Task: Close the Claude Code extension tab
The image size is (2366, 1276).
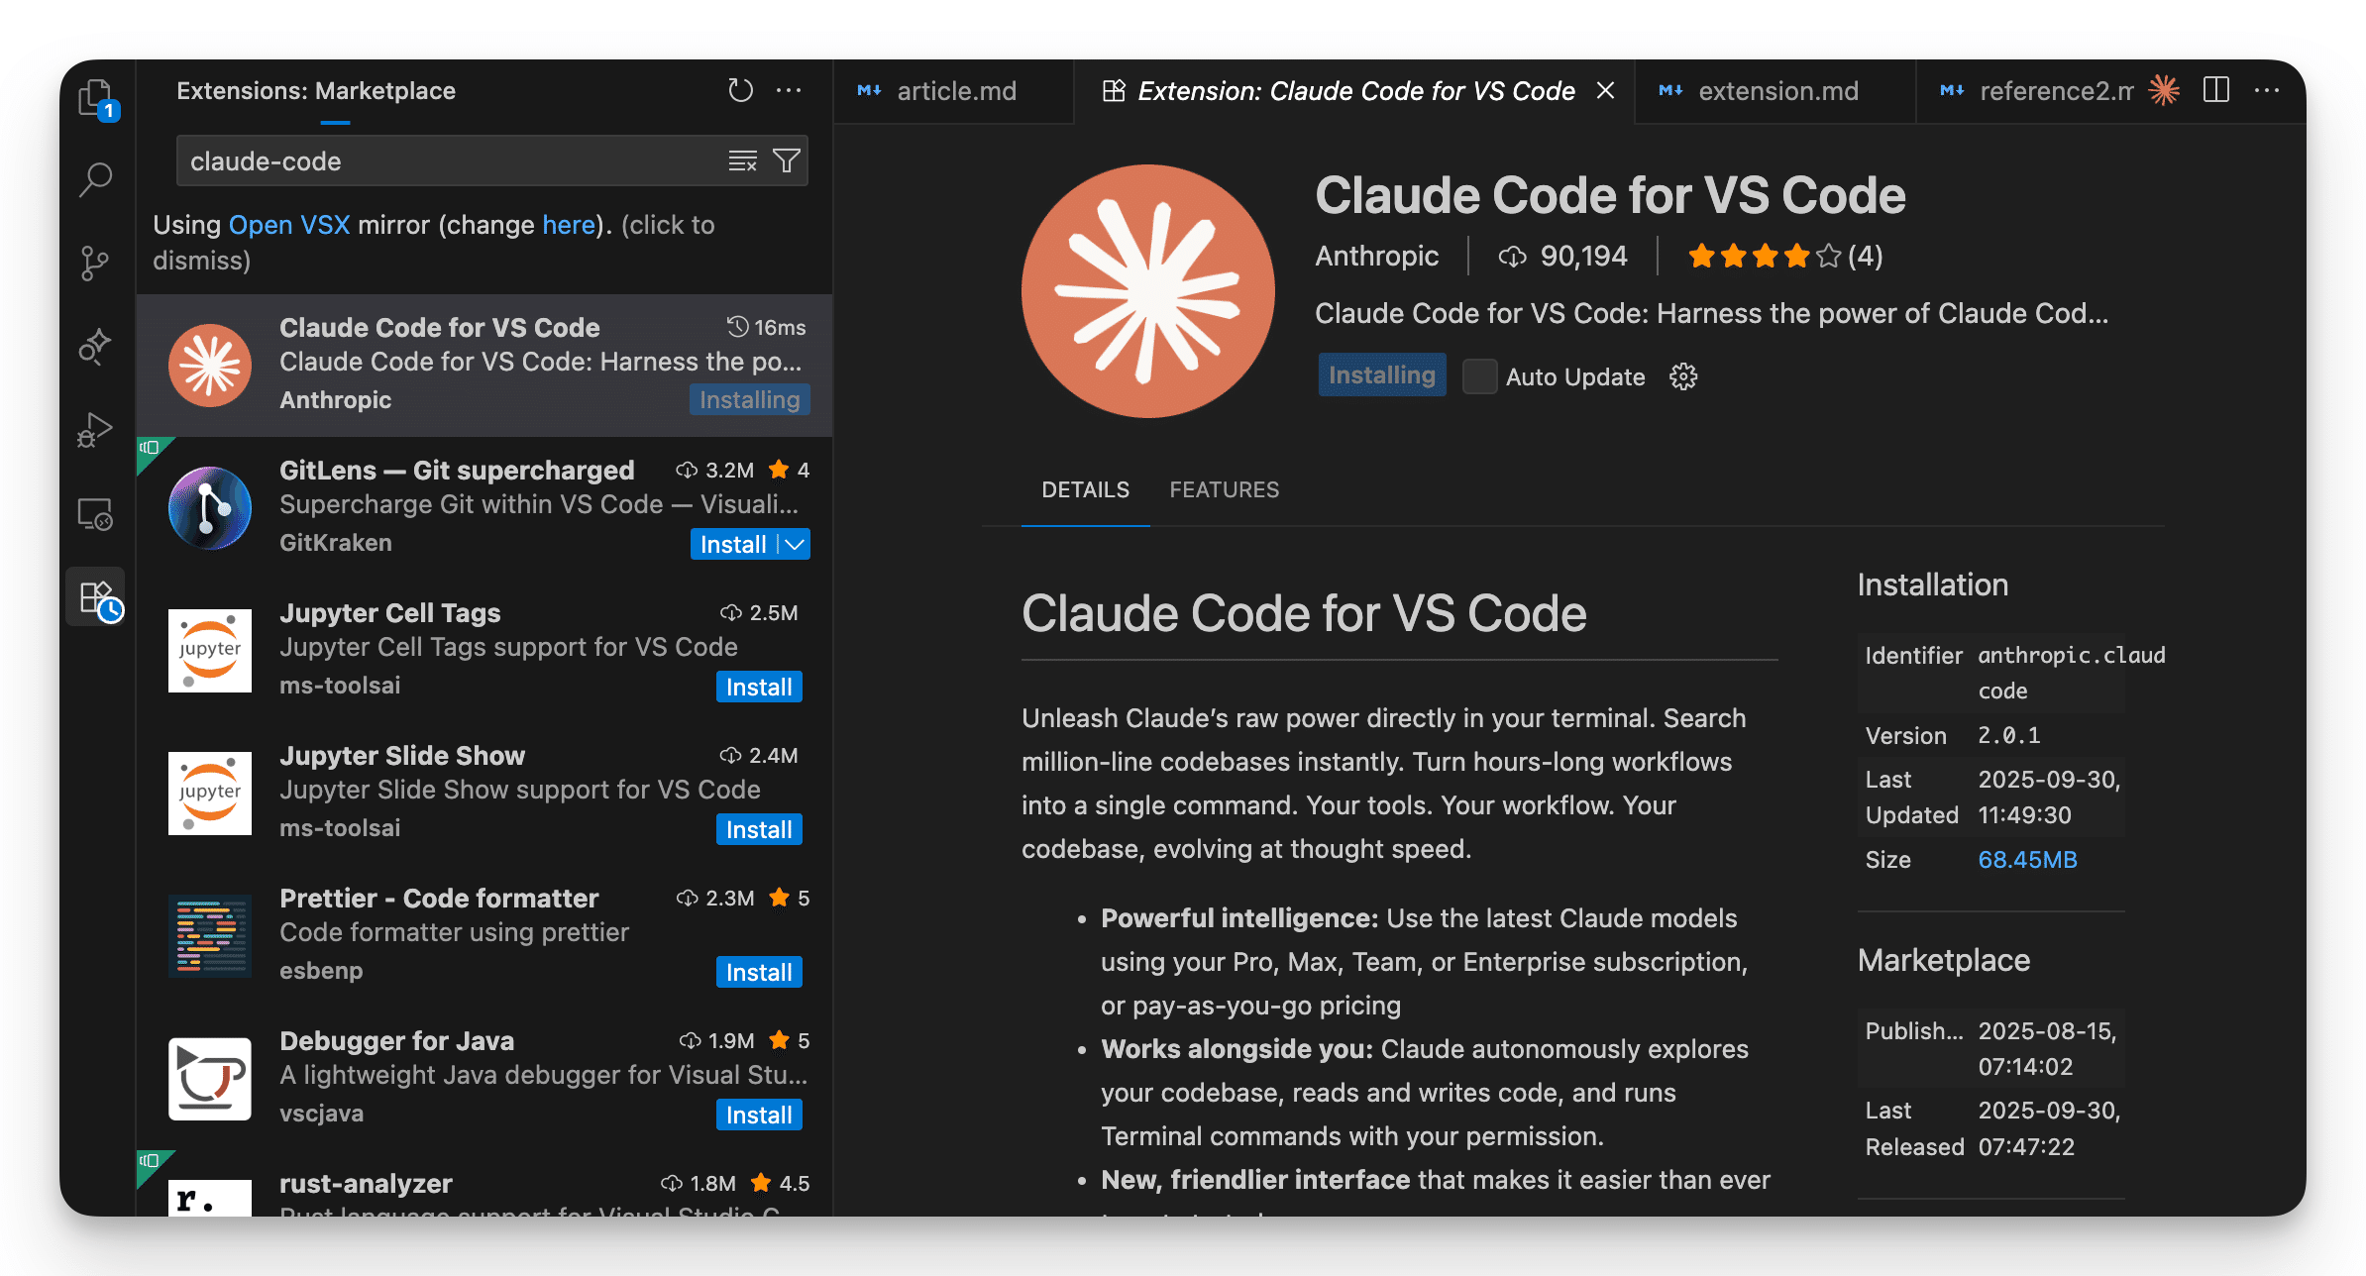Action: coord(1606,91)
